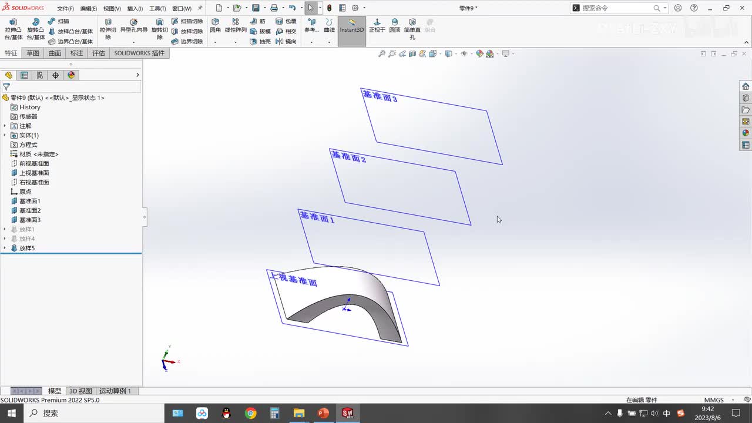Click the 放样切除 lofted cut tool
The height and width of the screenshot is (423, 752).
click(x=187, y=31)
